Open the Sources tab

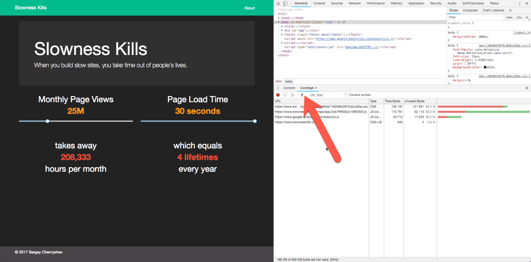pyautogui.click(x=337, y=4)
